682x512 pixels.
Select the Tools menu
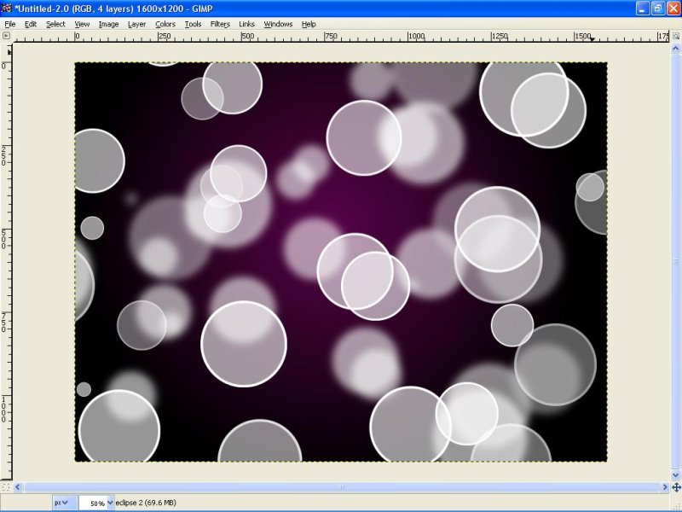click(x=194, y=24)
